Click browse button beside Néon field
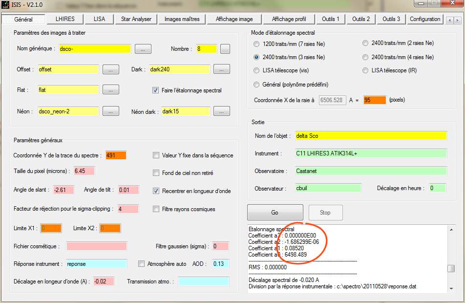This screenshot has height=303, width=465. [110, 111]
